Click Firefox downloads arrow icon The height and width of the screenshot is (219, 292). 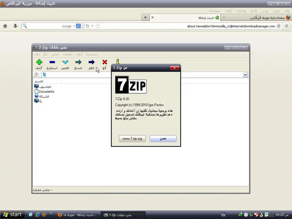point(15,26)
